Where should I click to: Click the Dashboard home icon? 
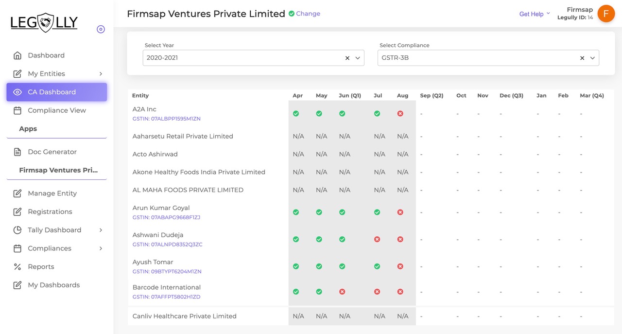(17, 55)
